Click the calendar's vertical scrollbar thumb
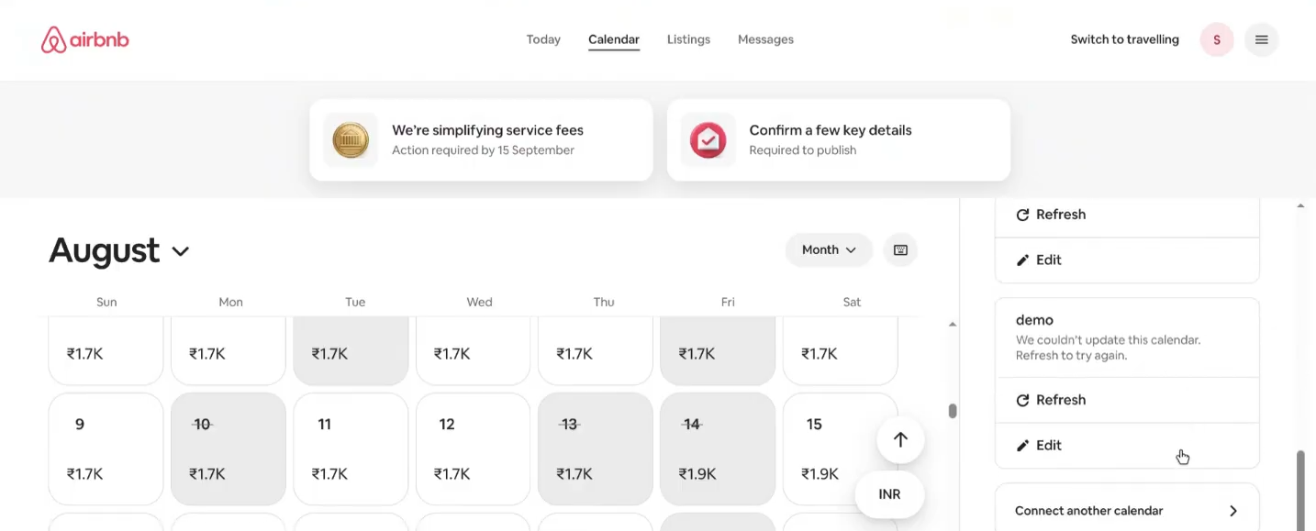Image resolution: width=1316 pixels, height=531 pixels. pos(953,411)
